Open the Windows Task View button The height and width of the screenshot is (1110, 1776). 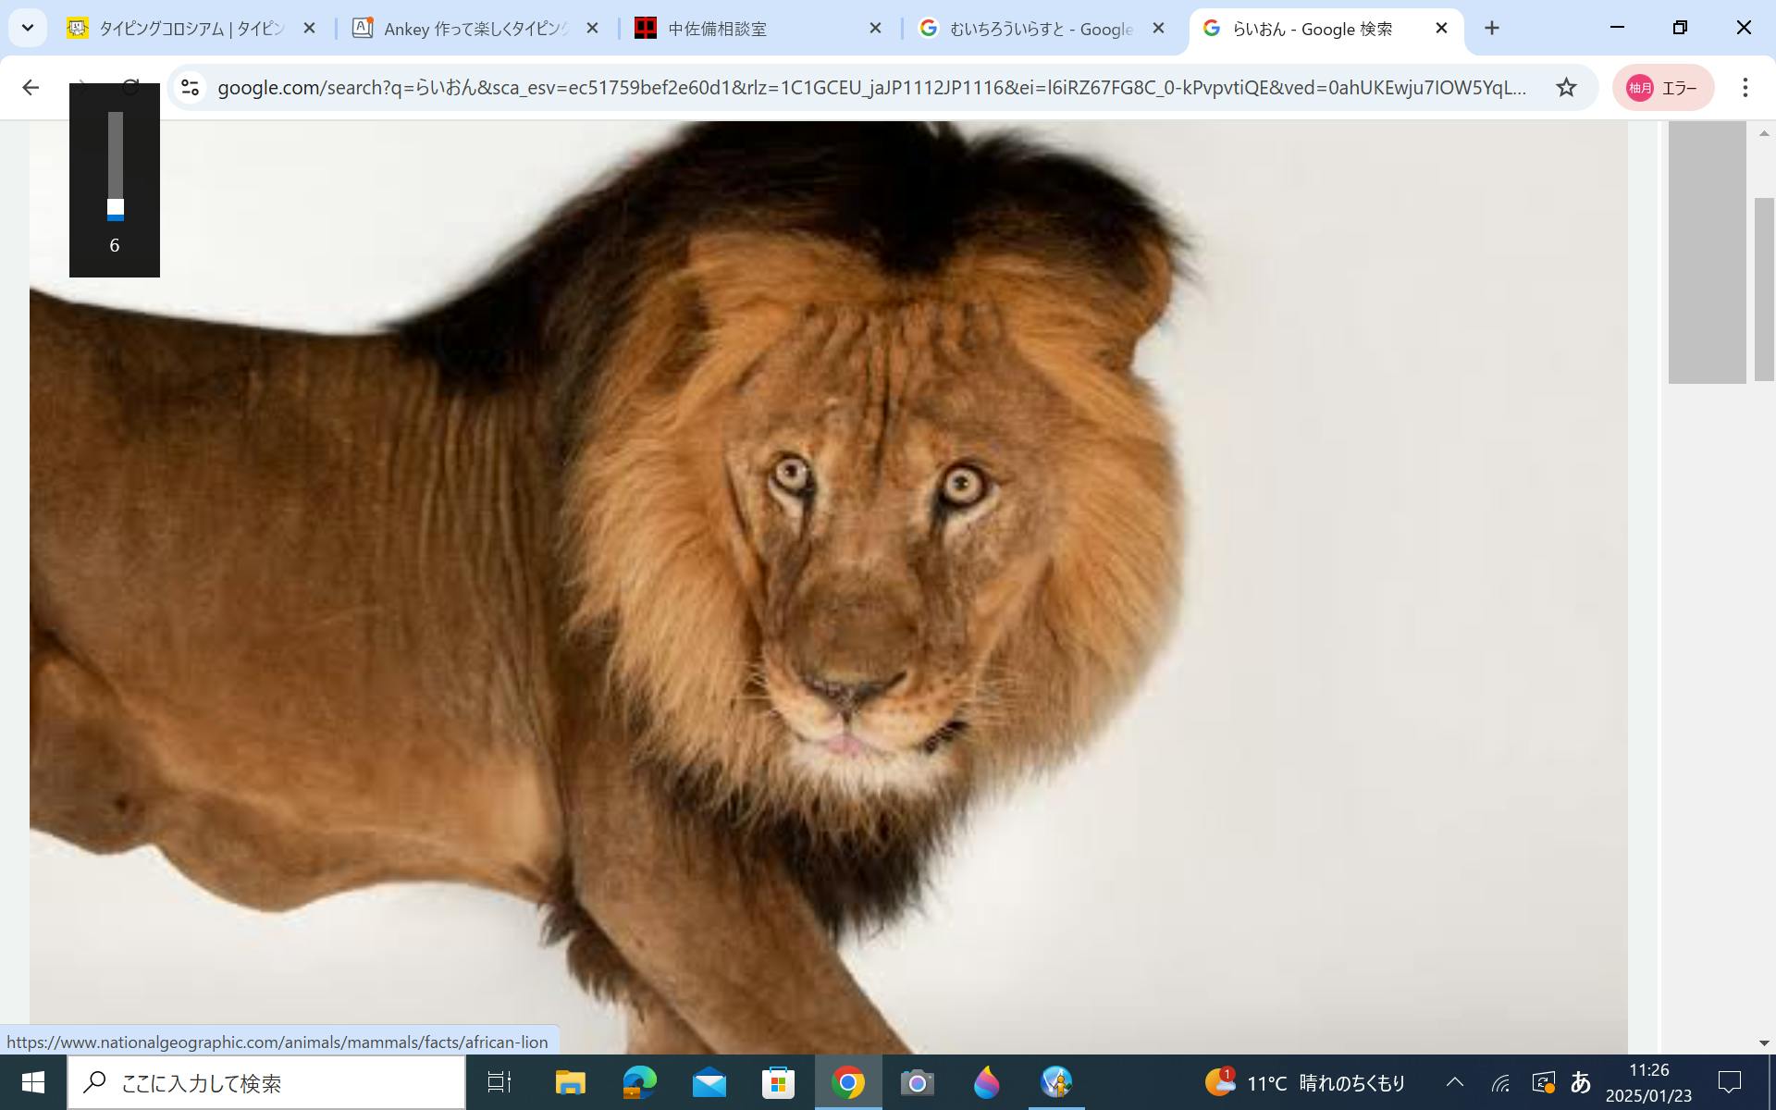point(499,1082)
